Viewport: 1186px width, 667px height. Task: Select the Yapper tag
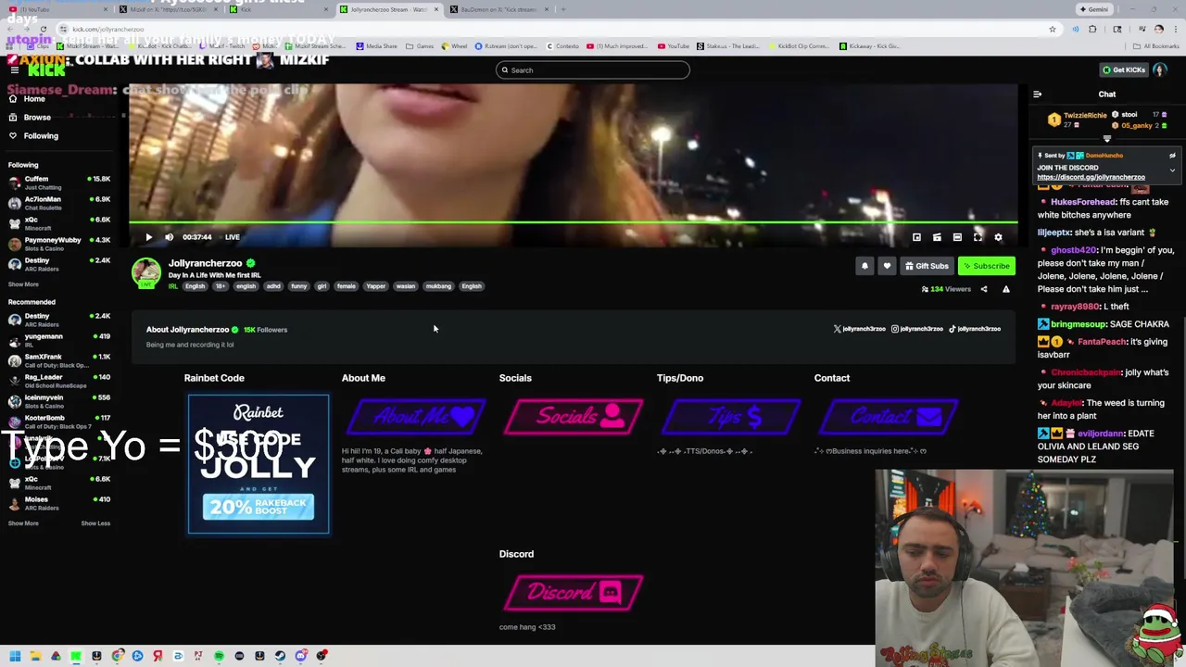tap(375, 286)
